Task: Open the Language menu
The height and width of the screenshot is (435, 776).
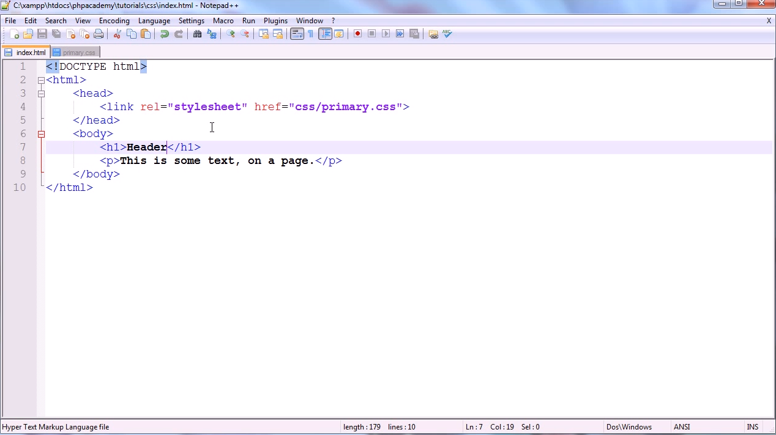Action: [154, 20]
